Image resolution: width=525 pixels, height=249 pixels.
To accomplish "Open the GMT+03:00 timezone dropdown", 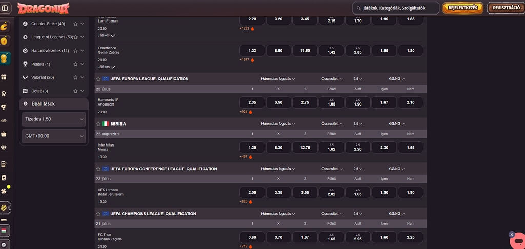I will click(54, 136).
